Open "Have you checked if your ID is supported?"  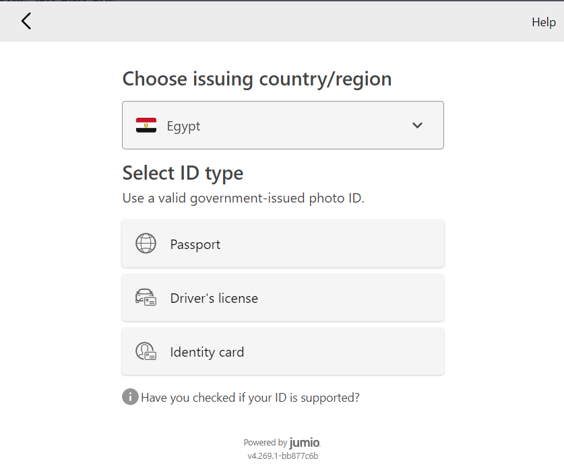pyautogui.click(x=250, y=398)
